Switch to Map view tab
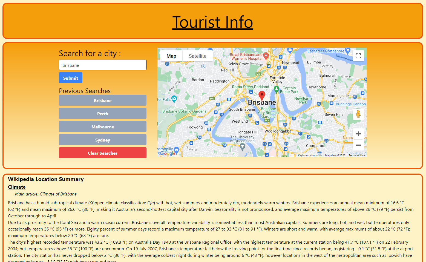Viewport: 426px width, 262px height. click(171, 56)
